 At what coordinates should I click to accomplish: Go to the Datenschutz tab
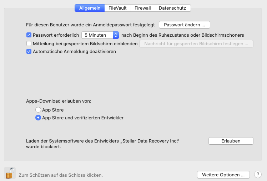[172, 8]
